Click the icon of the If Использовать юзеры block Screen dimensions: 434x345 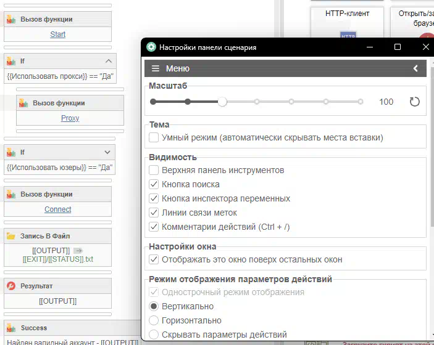coord(11,152)
